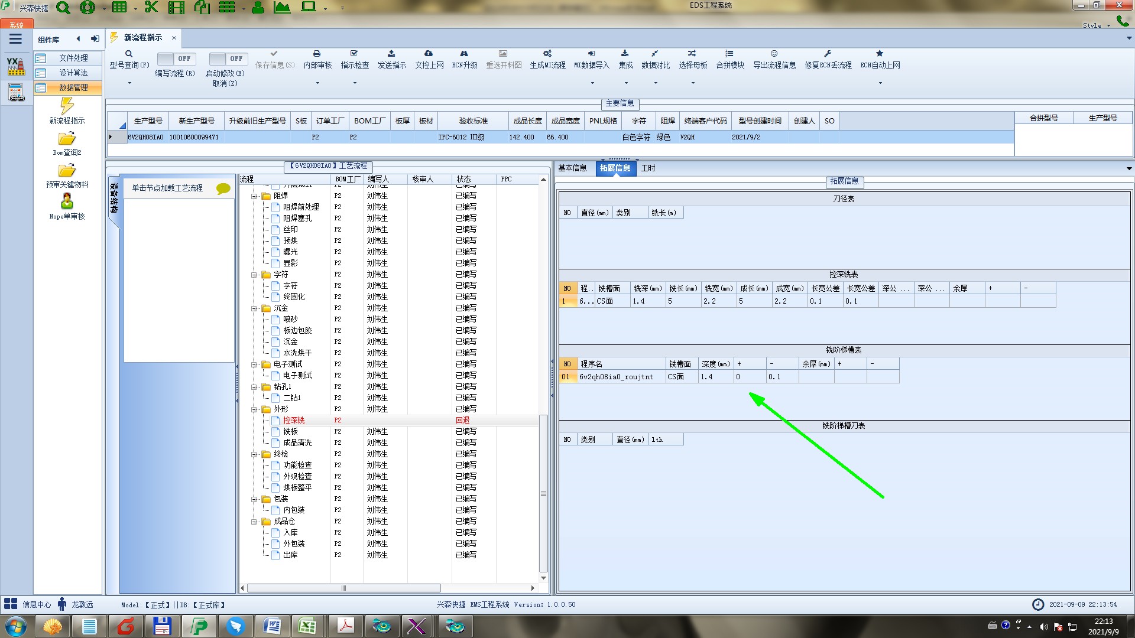
Task: Click the 指示检查 checkbox icon
Action: pos(354,54)
